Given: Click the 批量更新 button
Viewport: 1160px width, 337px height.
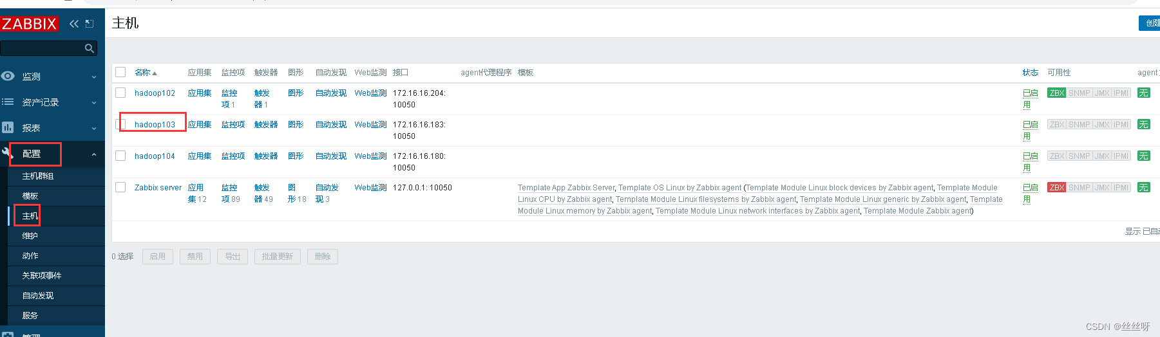Looking at the screenshot, I should tap(278, 257).
